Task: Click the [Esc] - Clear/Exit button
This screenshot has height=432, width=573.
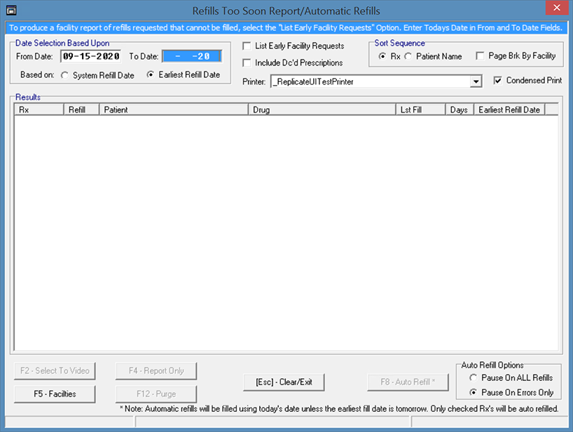Action: tap(284, 382)
